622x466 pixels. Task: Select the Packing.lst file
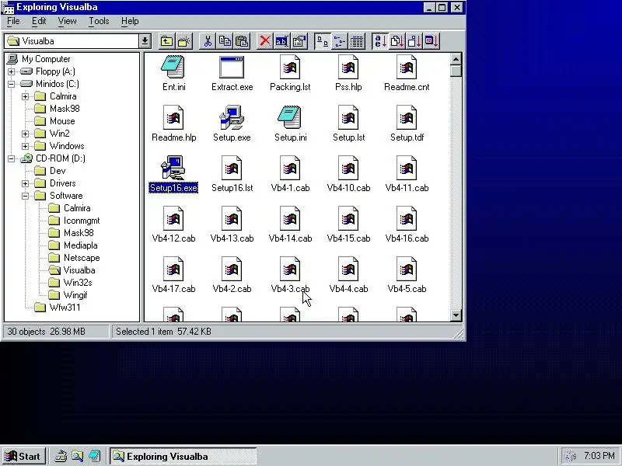(290, 74)
